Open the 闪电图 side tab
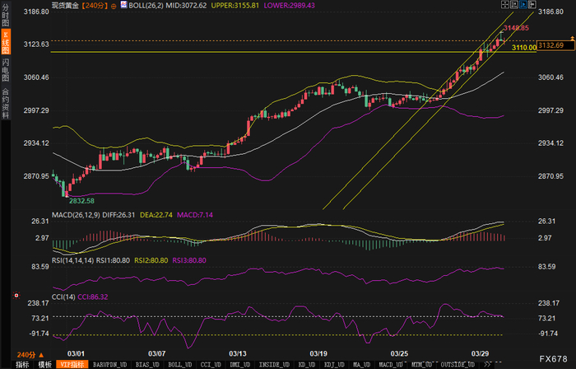Viewport: 576px width, 369px height. pos(6,70)
